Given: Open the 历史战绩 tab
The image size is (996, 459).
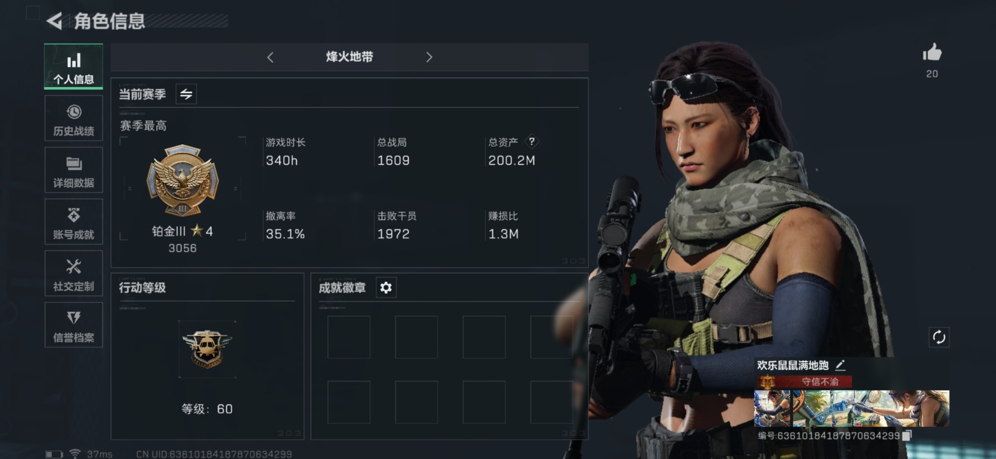Looking at the screenshot, I should pos(74,119).
